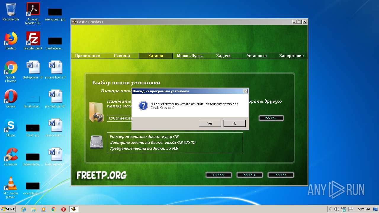The width and height of the screenshot is (379, 213).
Task: Open the Recycle Bin desktop icon
Action: pos(11,12)
